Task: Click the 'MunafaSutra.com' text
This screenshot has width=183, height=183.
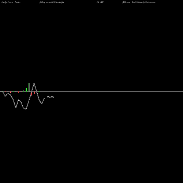Action: [146, 2]
